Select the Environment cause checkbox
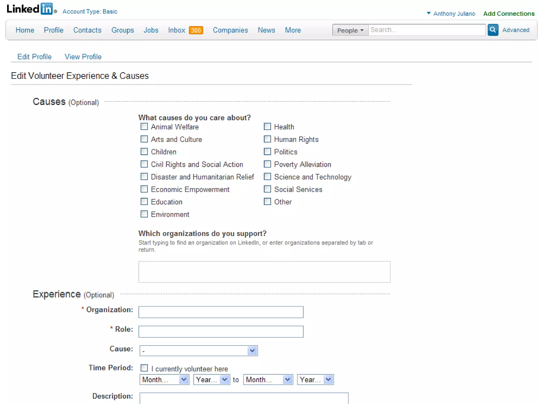Screen dimensions: 538x404 click(144, 214)
